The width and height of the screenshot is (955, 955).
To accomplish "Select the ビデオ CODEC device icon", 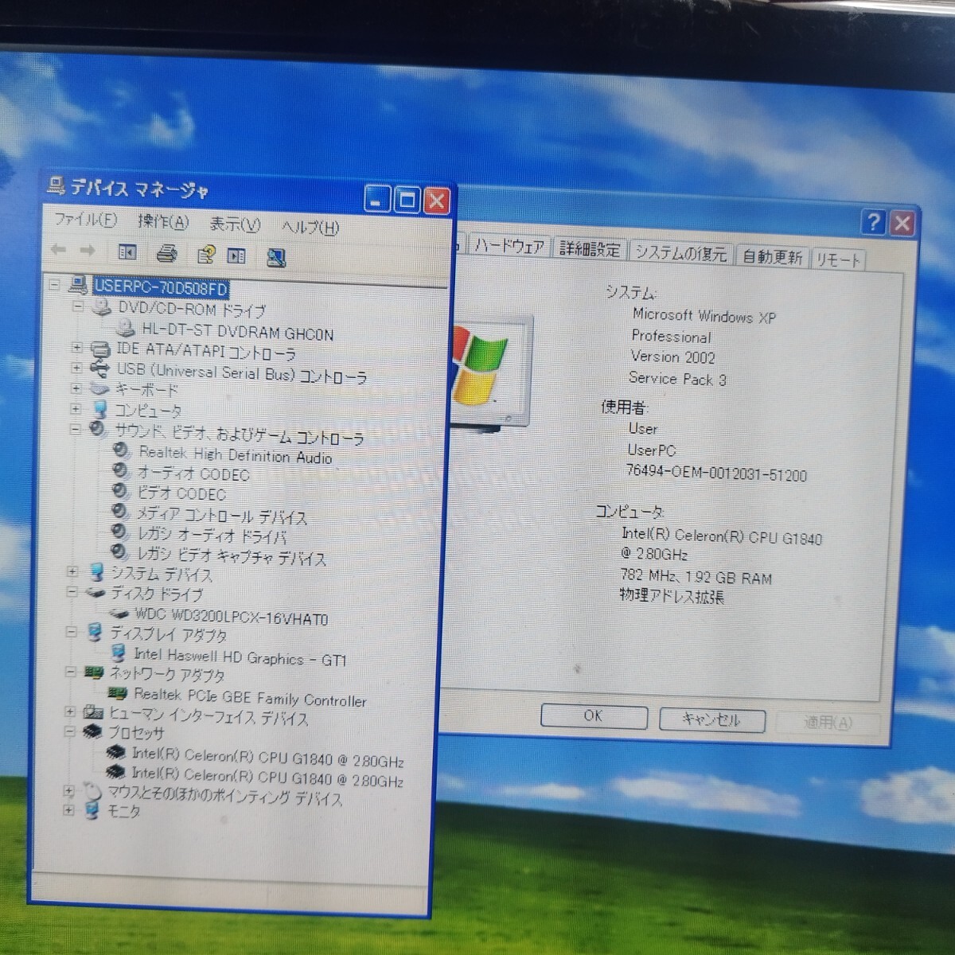I will click(120, 490).
